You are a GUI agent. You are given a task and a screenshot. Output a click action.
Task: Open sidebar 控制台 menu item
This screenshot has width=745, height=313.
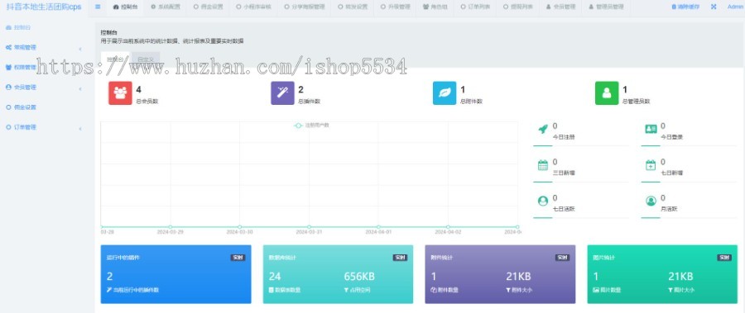click(22, 27)
